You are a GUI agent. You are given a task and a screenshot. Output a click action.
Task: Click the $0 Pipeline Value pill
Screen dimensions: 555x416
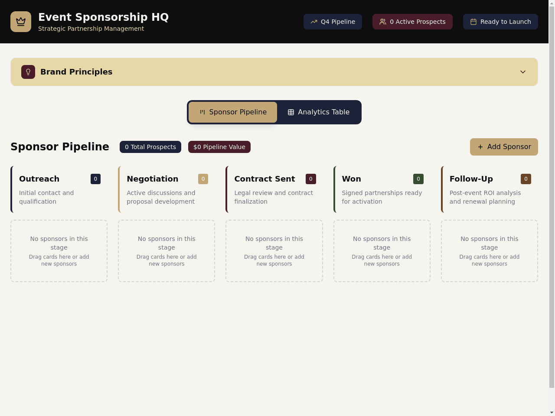coord(219,147)
